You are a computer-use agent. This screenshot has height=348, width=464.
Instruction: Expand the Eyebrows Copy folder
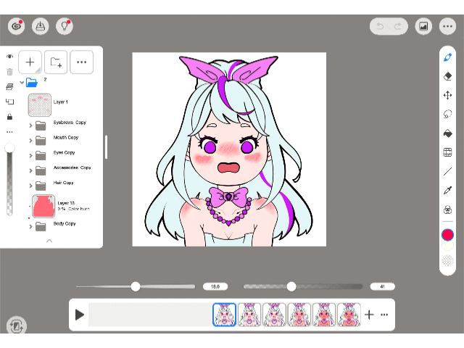tap(30, 125)
